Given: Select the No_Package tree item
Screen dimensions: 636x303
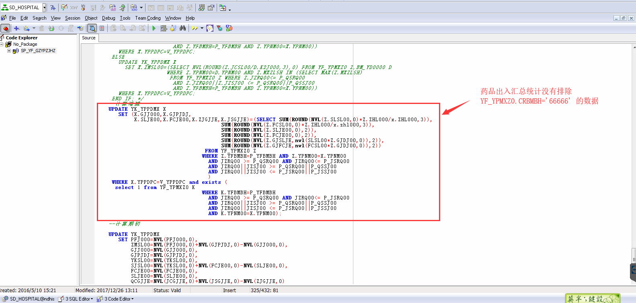Looking at the screenshot, I should point(25,44).
